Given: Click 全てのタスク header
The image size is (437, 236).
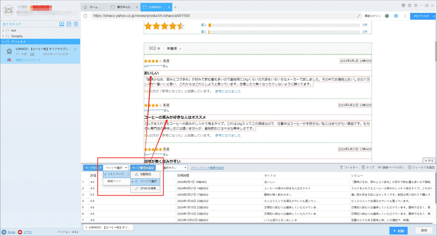Looking at the screenshot, I should point(12,24).
